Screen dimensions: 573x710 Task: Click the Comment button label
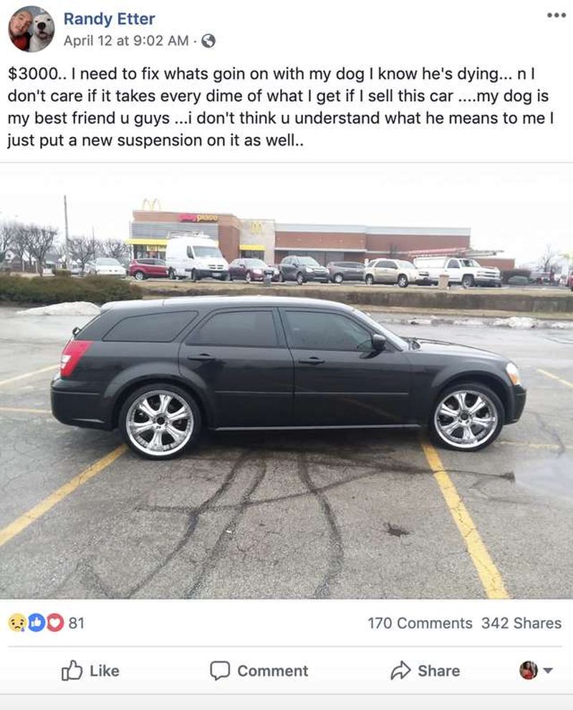click(x=273, y=671)
